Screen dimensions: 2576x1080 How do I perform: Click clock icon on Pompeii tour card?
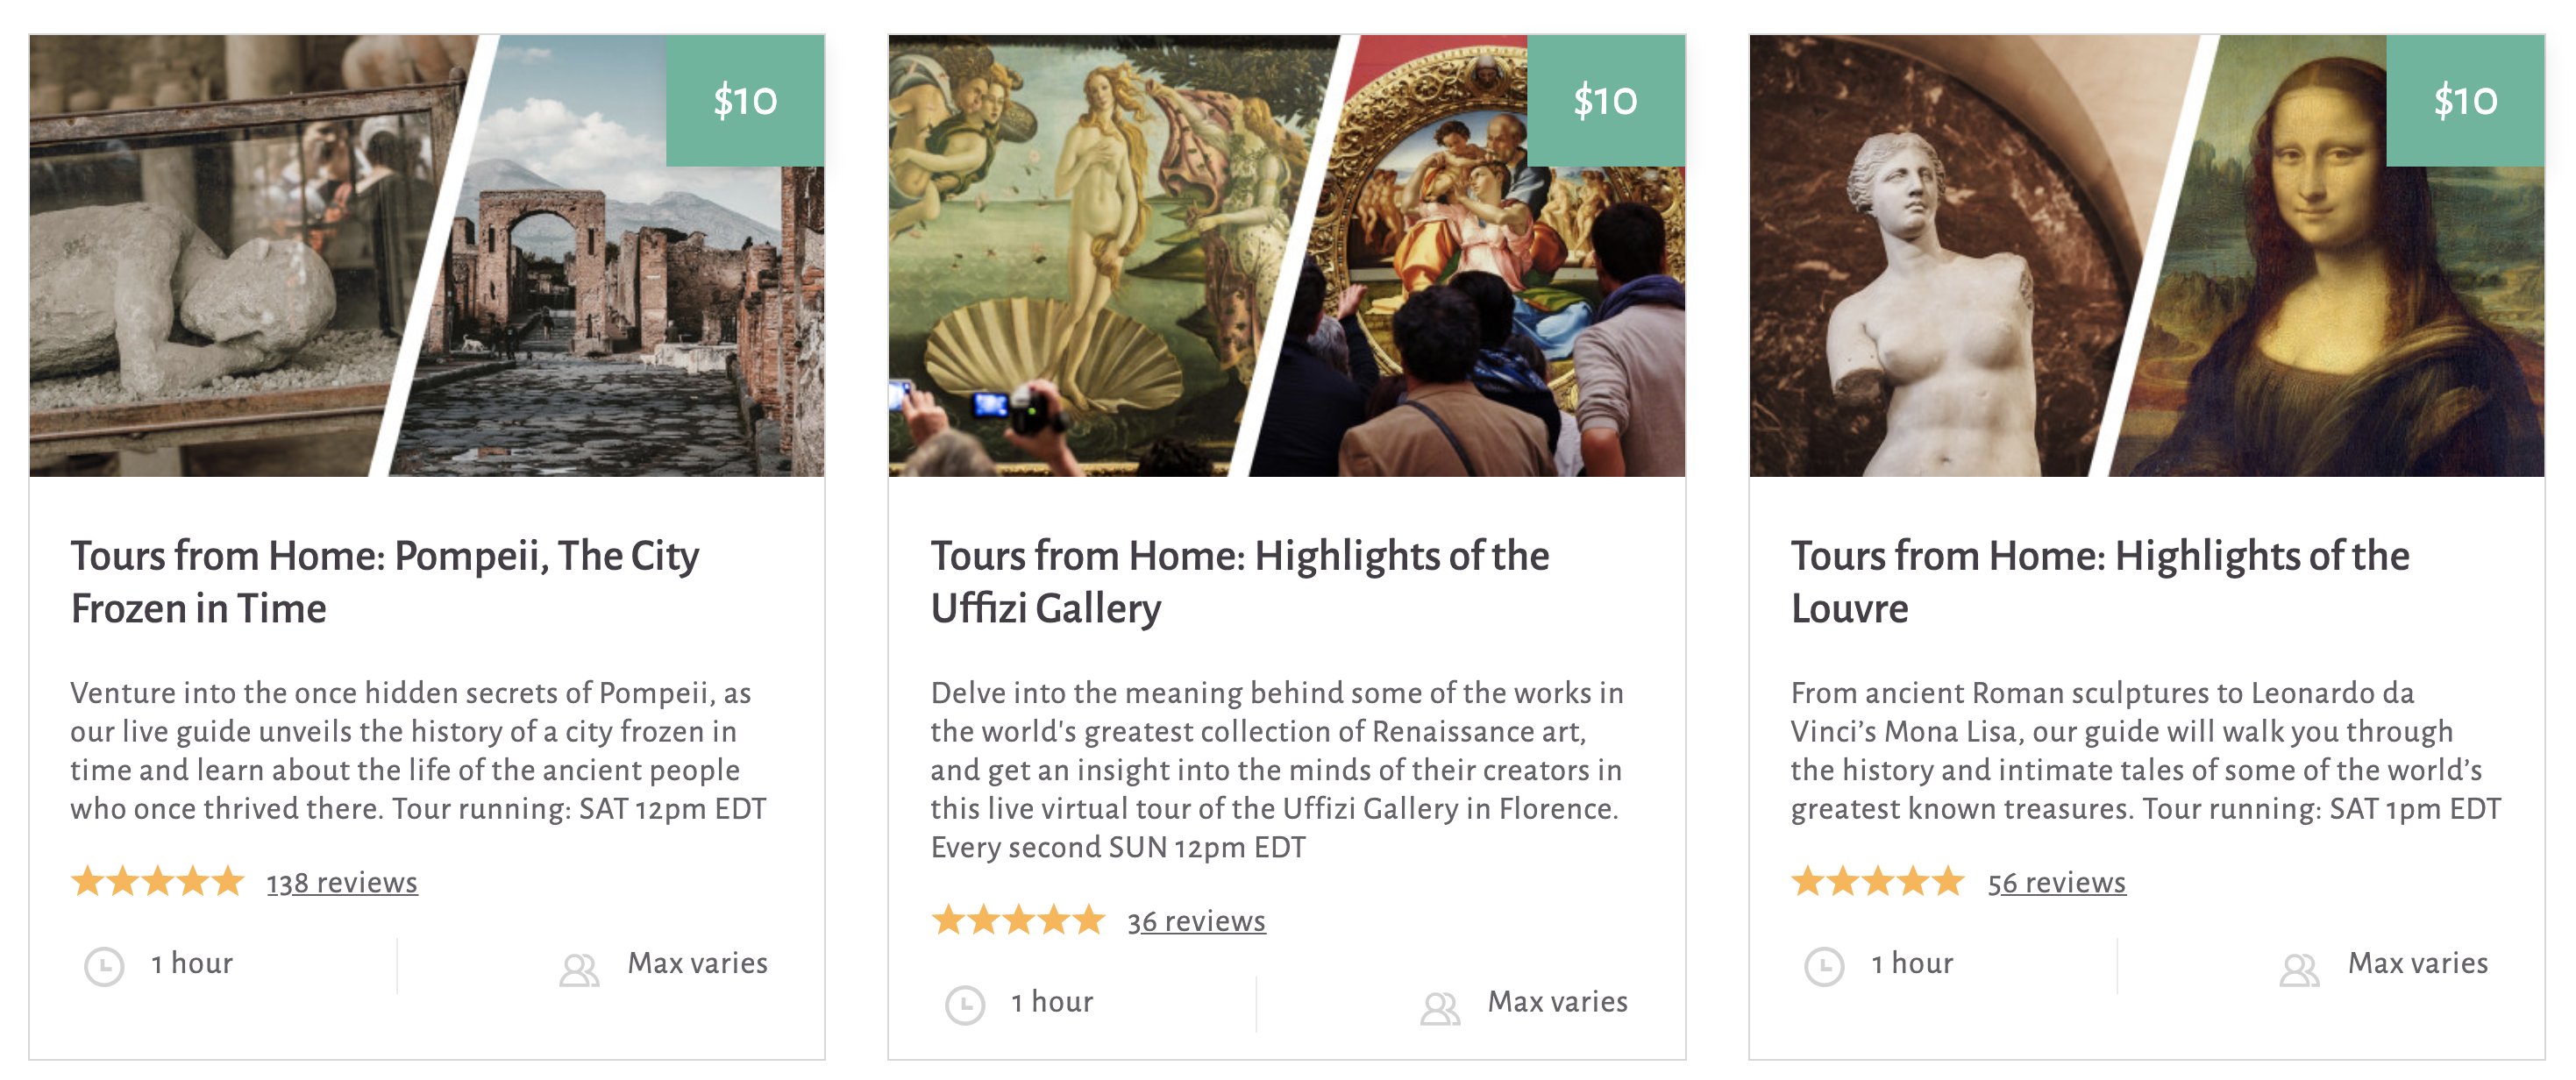tap(104, 966)
